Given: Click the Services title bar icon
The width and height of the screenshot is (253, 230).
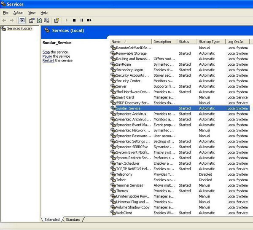Looking at the screenshot, I should point(3,4).
